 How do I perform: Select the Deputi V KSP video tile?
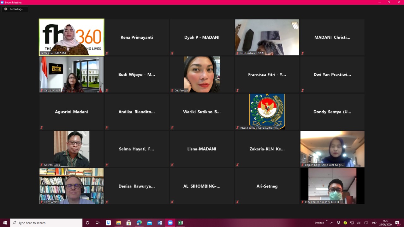(x=71, y=74)
